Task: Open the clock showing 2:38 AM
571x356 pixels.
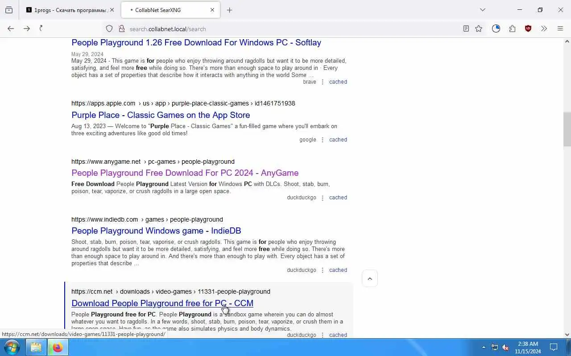Action: [528, 347]
